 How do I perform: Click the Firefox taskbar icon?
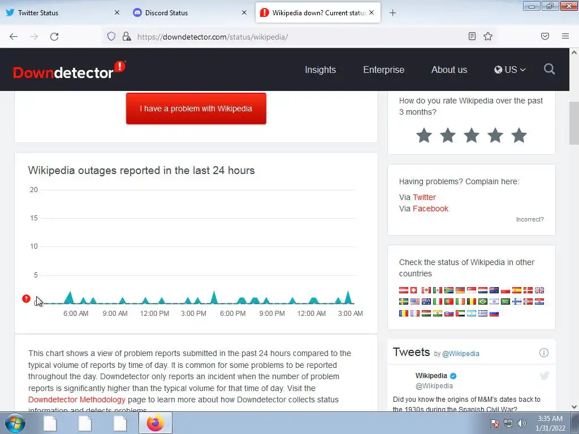click(x=155, y=423)
